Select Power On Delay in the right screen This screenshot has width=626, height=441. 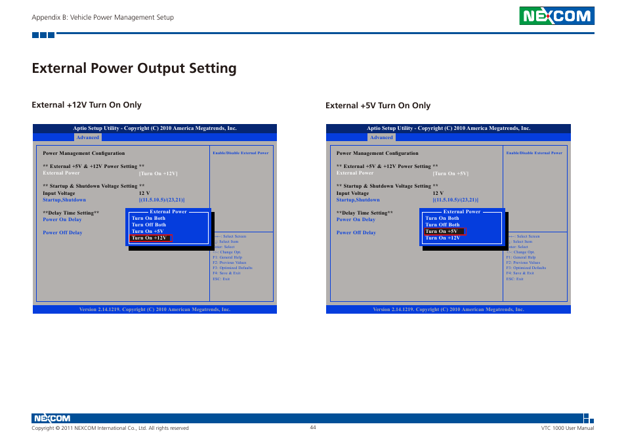[x=356, y=219]
